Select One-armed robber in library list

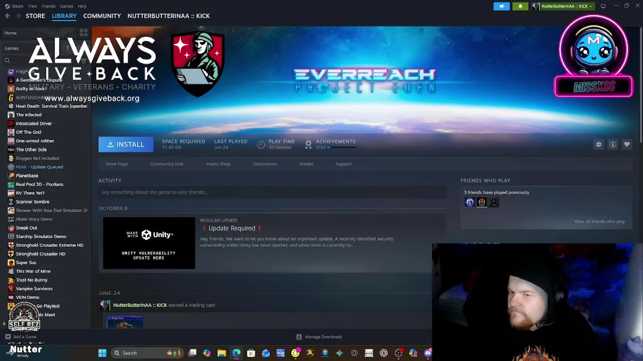tap(35, 141)
